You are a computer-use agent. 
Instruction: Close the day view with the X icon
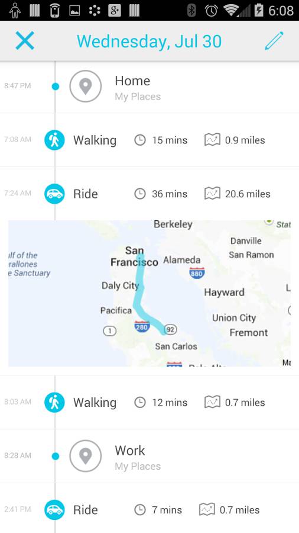pos(25,41)
